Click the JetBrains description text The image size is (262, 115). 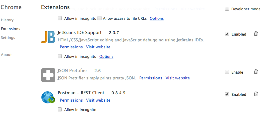coord(131,40)
